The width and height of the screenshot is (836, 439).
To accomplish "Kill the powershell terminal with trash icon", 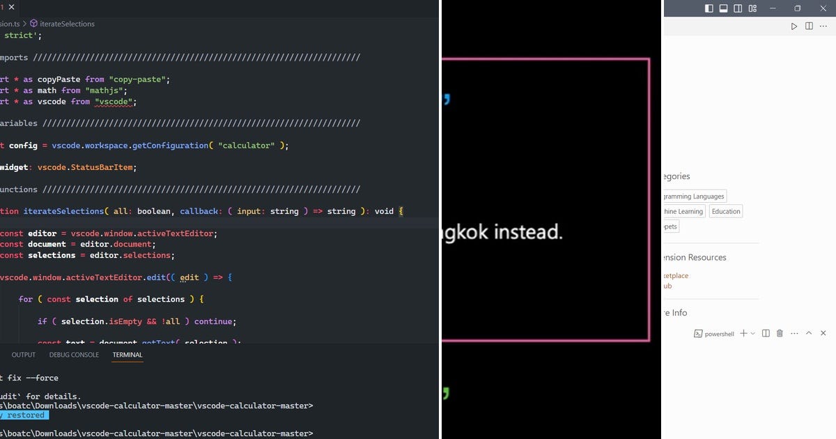I will [x=780, y=333].
